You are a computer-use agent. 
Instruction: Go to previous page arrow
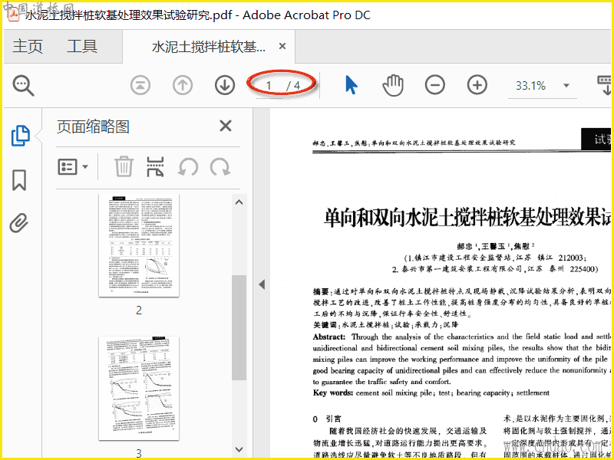pyautogui.click(x=183, y=85)
